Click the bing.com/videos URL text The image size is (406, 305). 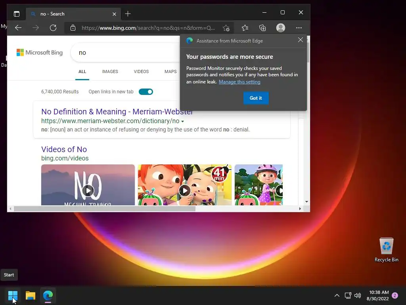tap(65, 158)
